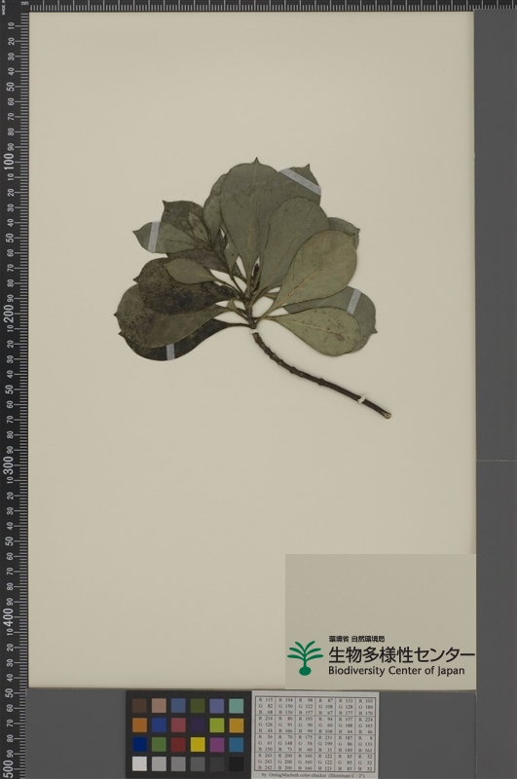Click the cut end of the stem
The image size is (517, 779).
point(388,415)
